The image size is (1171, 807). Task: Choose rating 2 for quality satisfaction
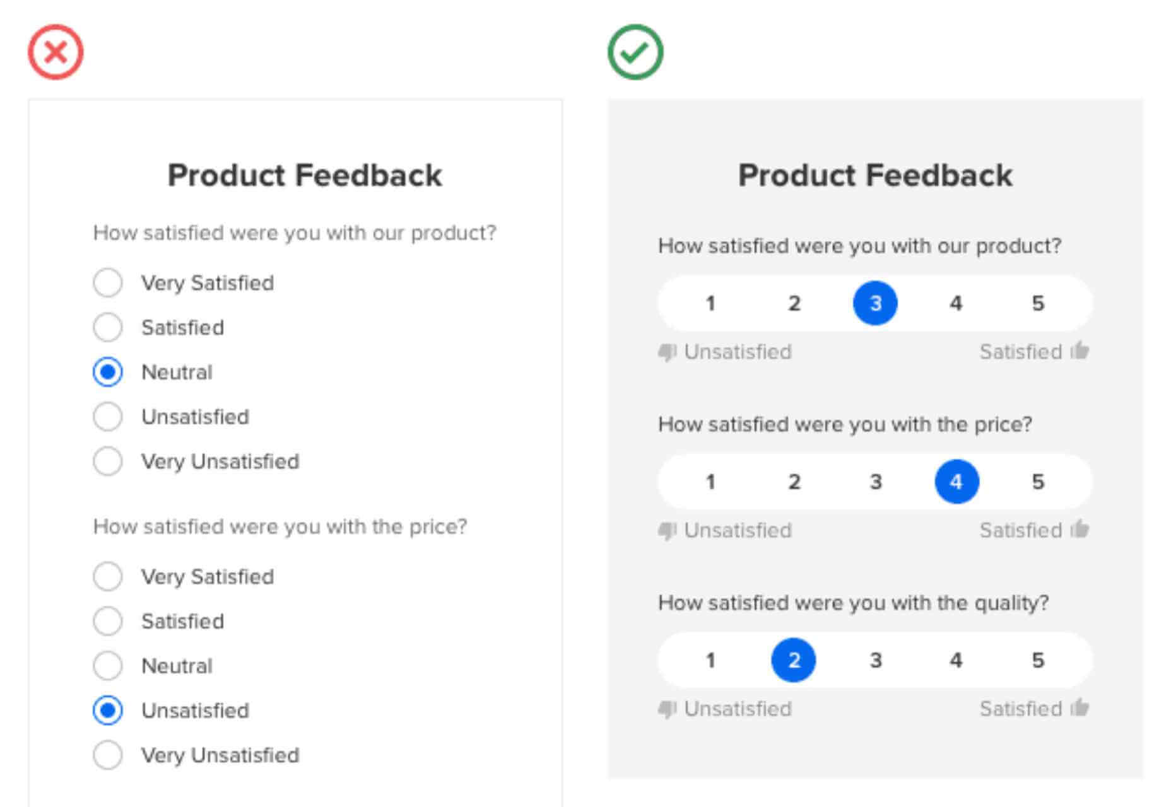(793, 660)
